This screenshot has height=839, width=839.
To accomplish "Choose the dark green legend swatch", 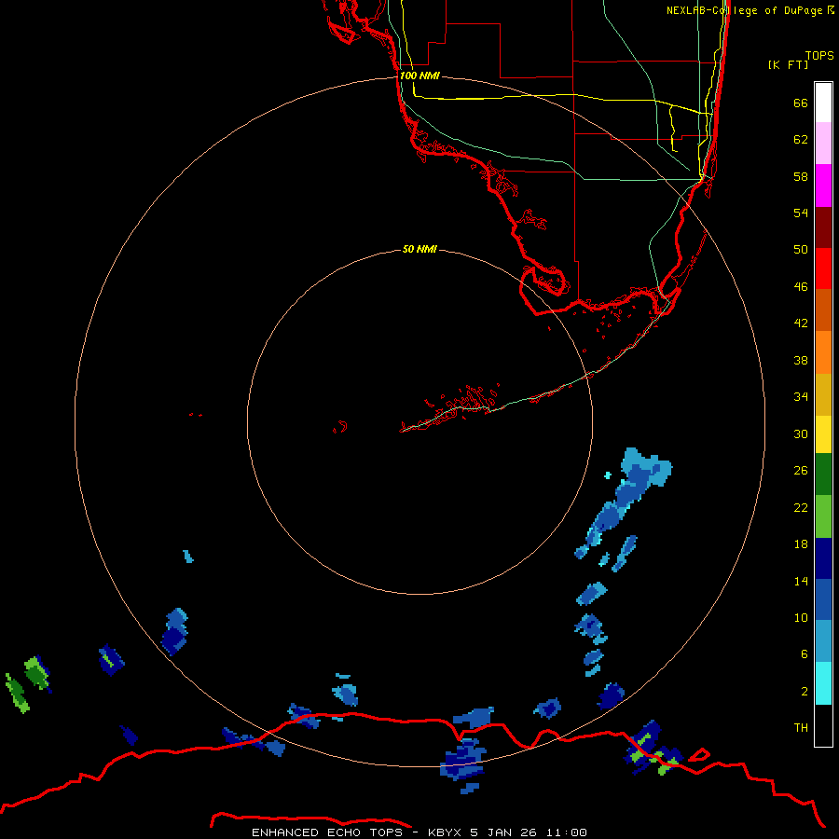I will click(823, 475).
